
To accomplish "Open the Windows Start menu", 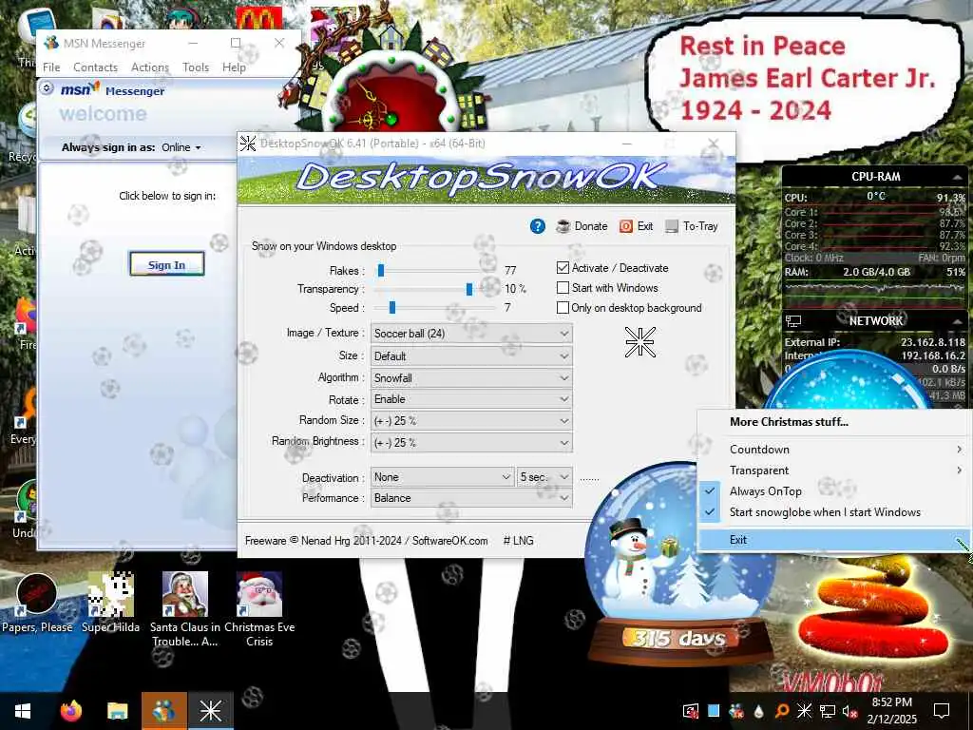I will [x=23, y=711].
